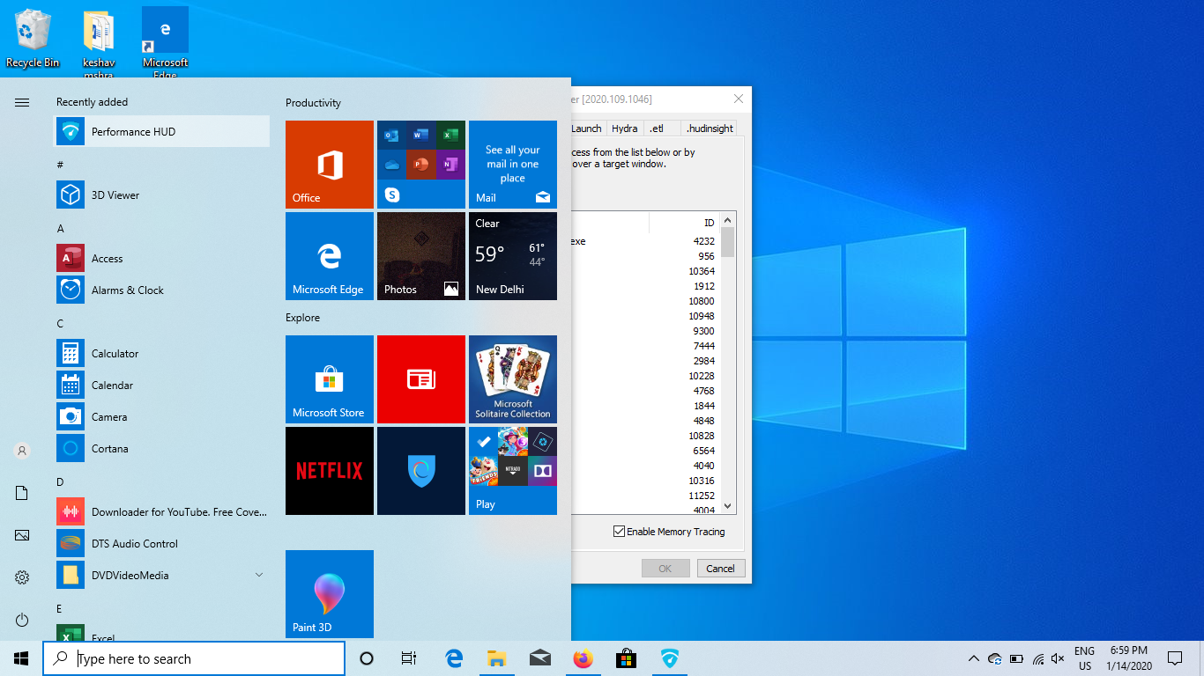Uncheck Enable Memory Tracing checkbox
Viewport: 1204px width, 676px height.
(x=620, y=532)
